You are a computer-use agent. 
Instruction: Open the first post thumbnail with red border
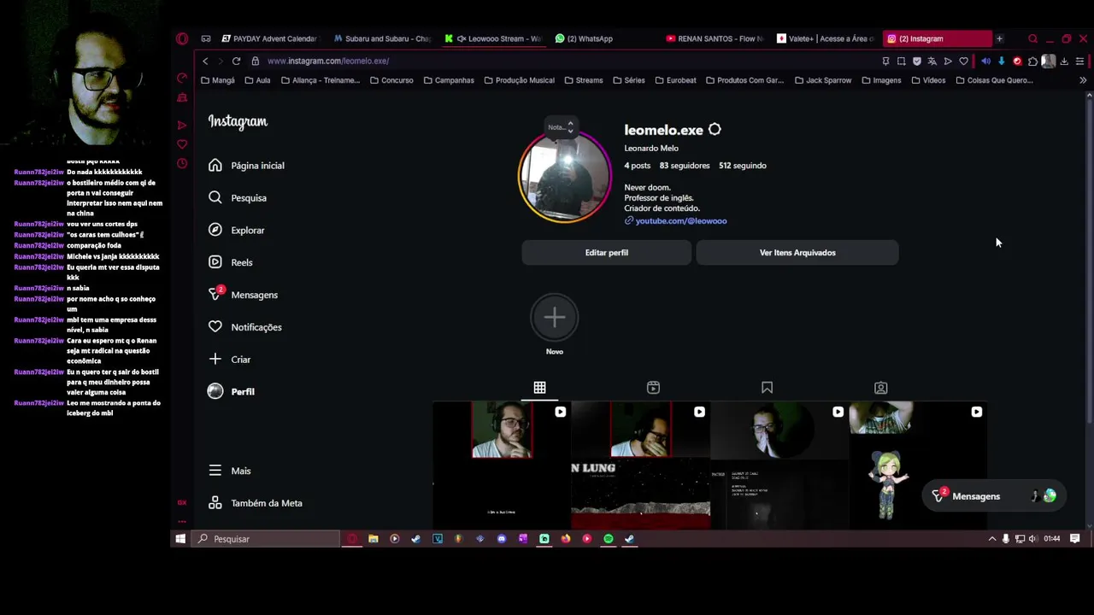click(502, 466)
